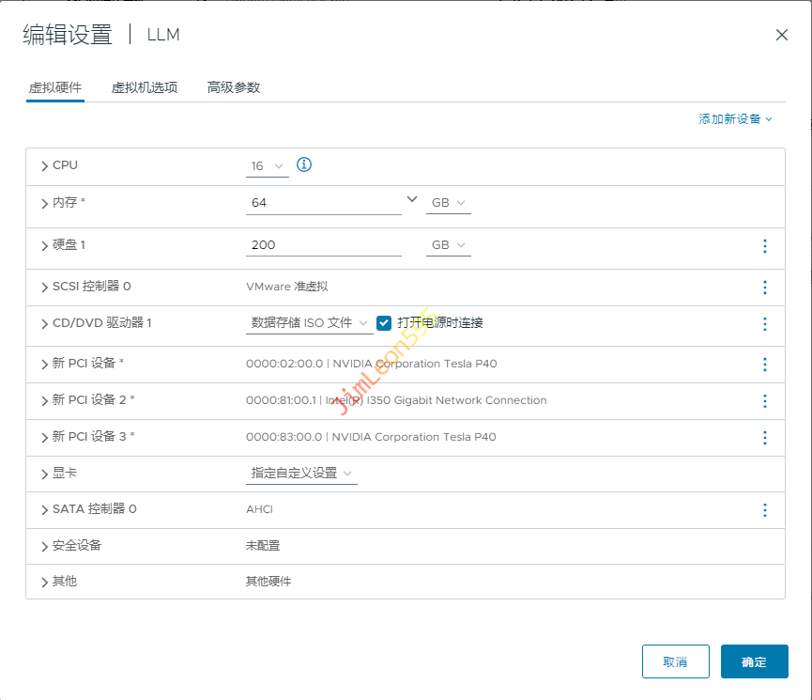Click the CPU info icon
Viewport: 812px width, 700px height.
click(x=303, y=165)
